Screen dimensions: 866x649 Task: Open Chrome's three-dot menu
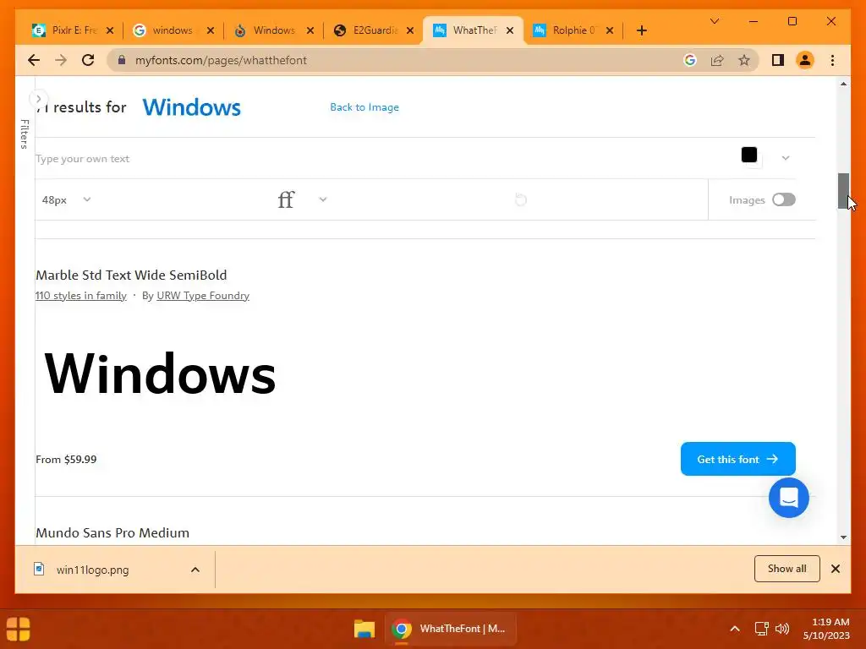[x=832, y=60]
